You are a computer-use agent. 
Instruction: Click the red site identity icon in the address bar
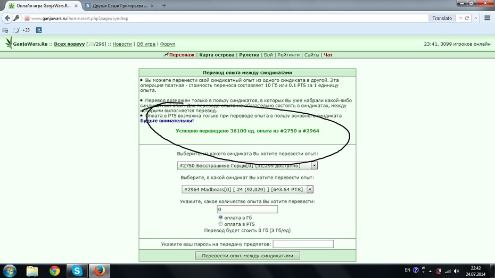coord(27,18)
